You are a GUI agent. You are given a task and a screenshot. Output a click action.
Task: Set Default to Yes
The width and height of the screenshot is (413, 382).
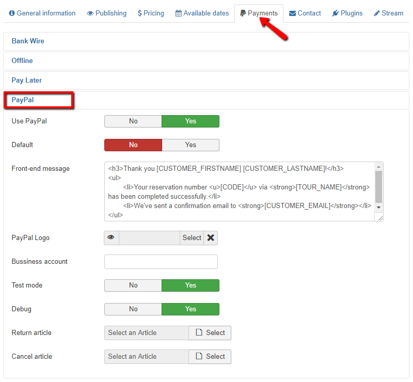190,145
